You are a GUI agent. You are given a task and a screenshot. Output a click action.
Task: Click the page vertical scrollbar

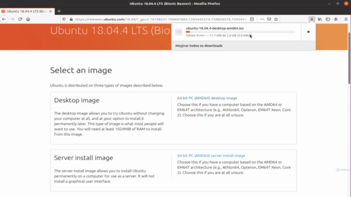point(349,59)
